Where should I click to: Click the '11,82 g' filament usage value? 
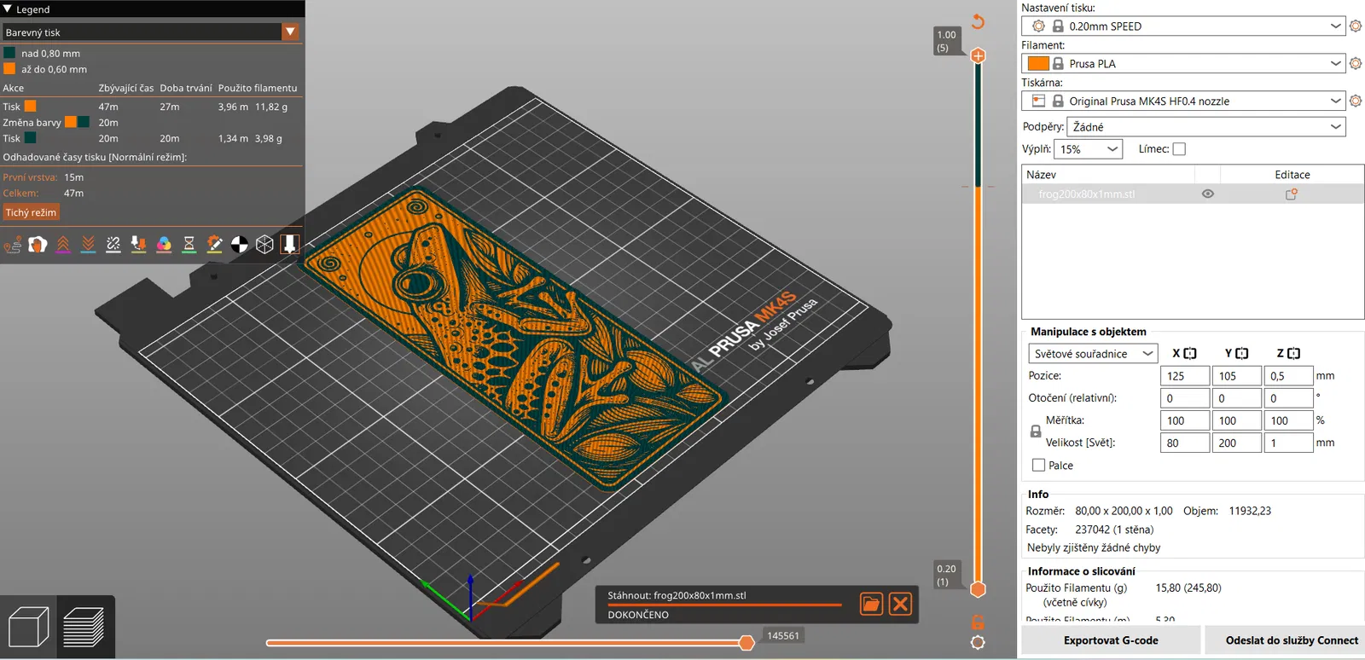(271, 107)
